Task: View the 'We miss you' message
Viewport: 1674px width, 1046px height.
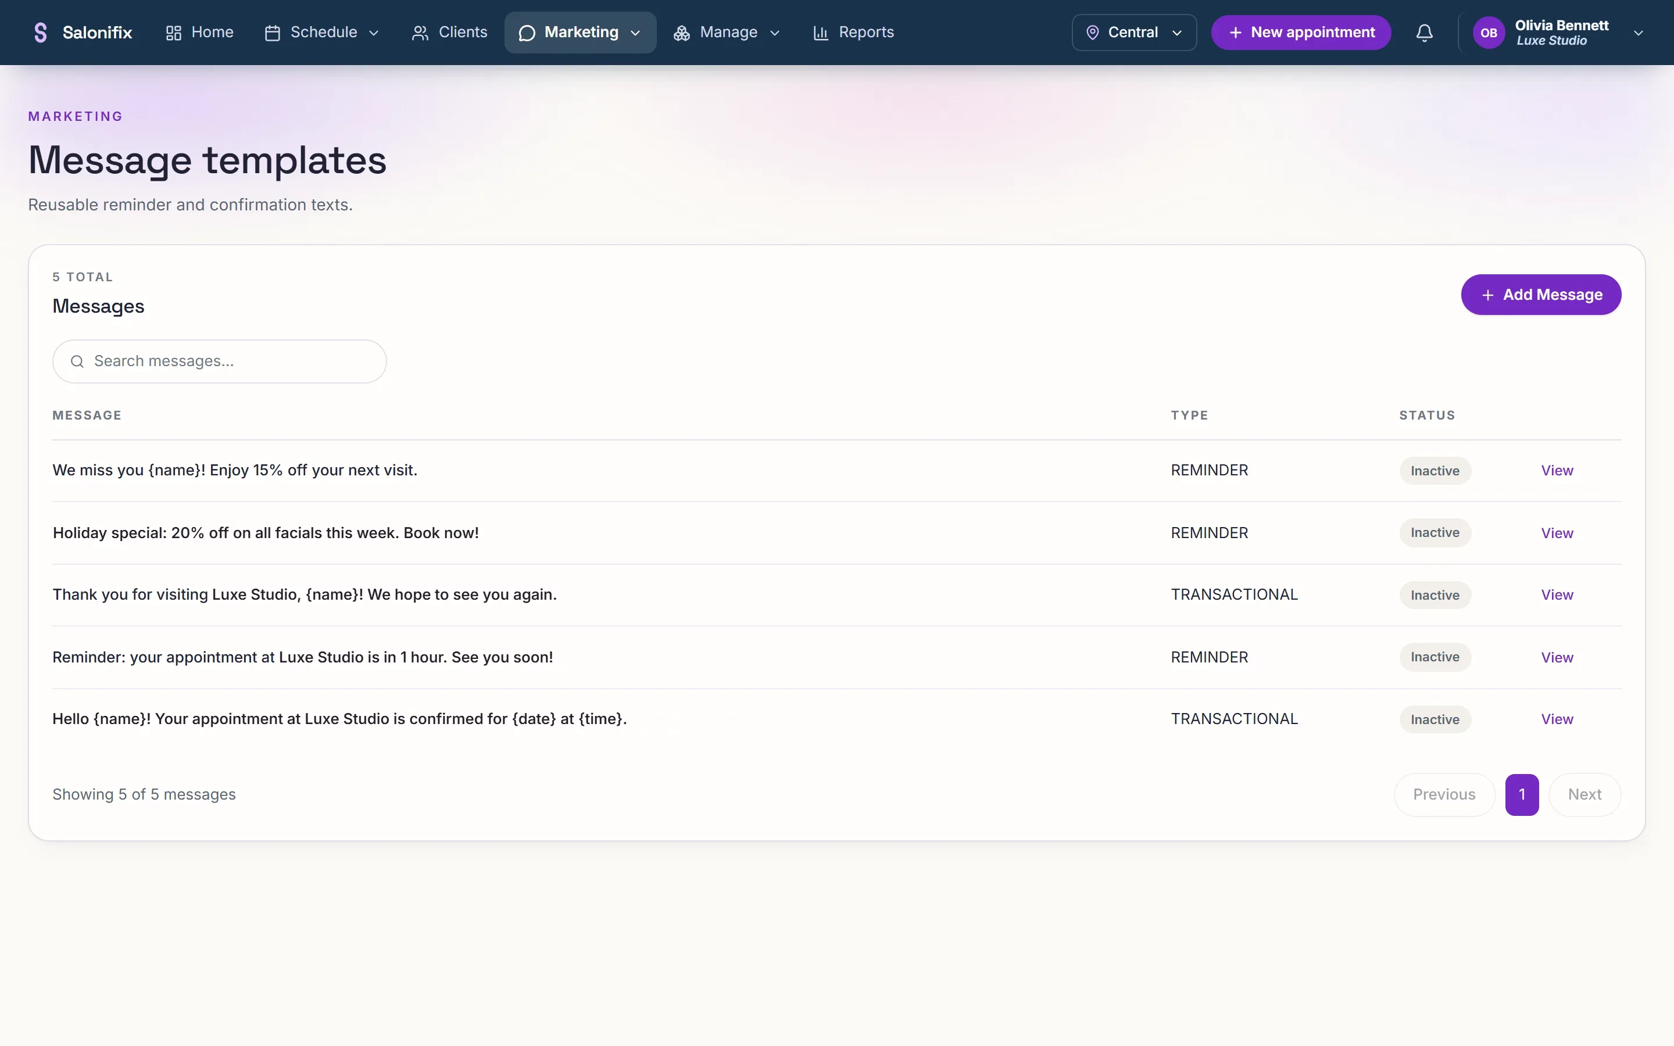Action: pyautogui.click(x=1557, y=471)
